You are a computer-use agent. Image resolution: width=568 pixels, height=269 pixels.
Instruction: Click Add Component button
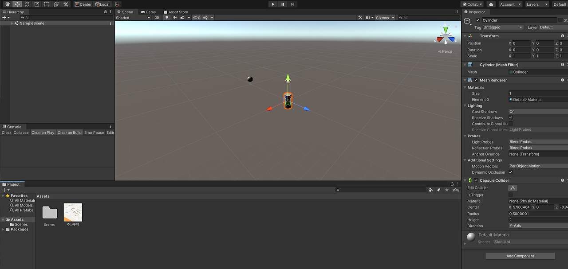520,256
